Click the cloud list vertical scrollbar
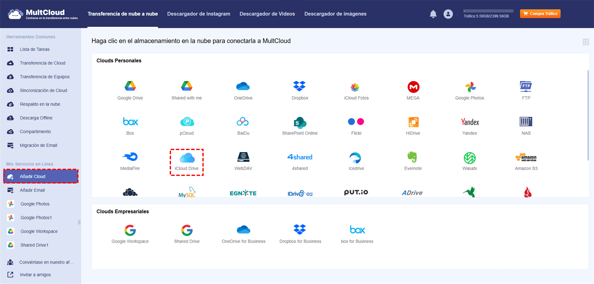Screen dimensions: 594x284 588,114
